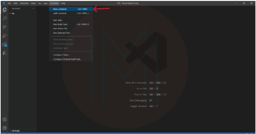Choose Configure Tasks menu entry
This screenshot has height=134, width=256.
[61, 55]
